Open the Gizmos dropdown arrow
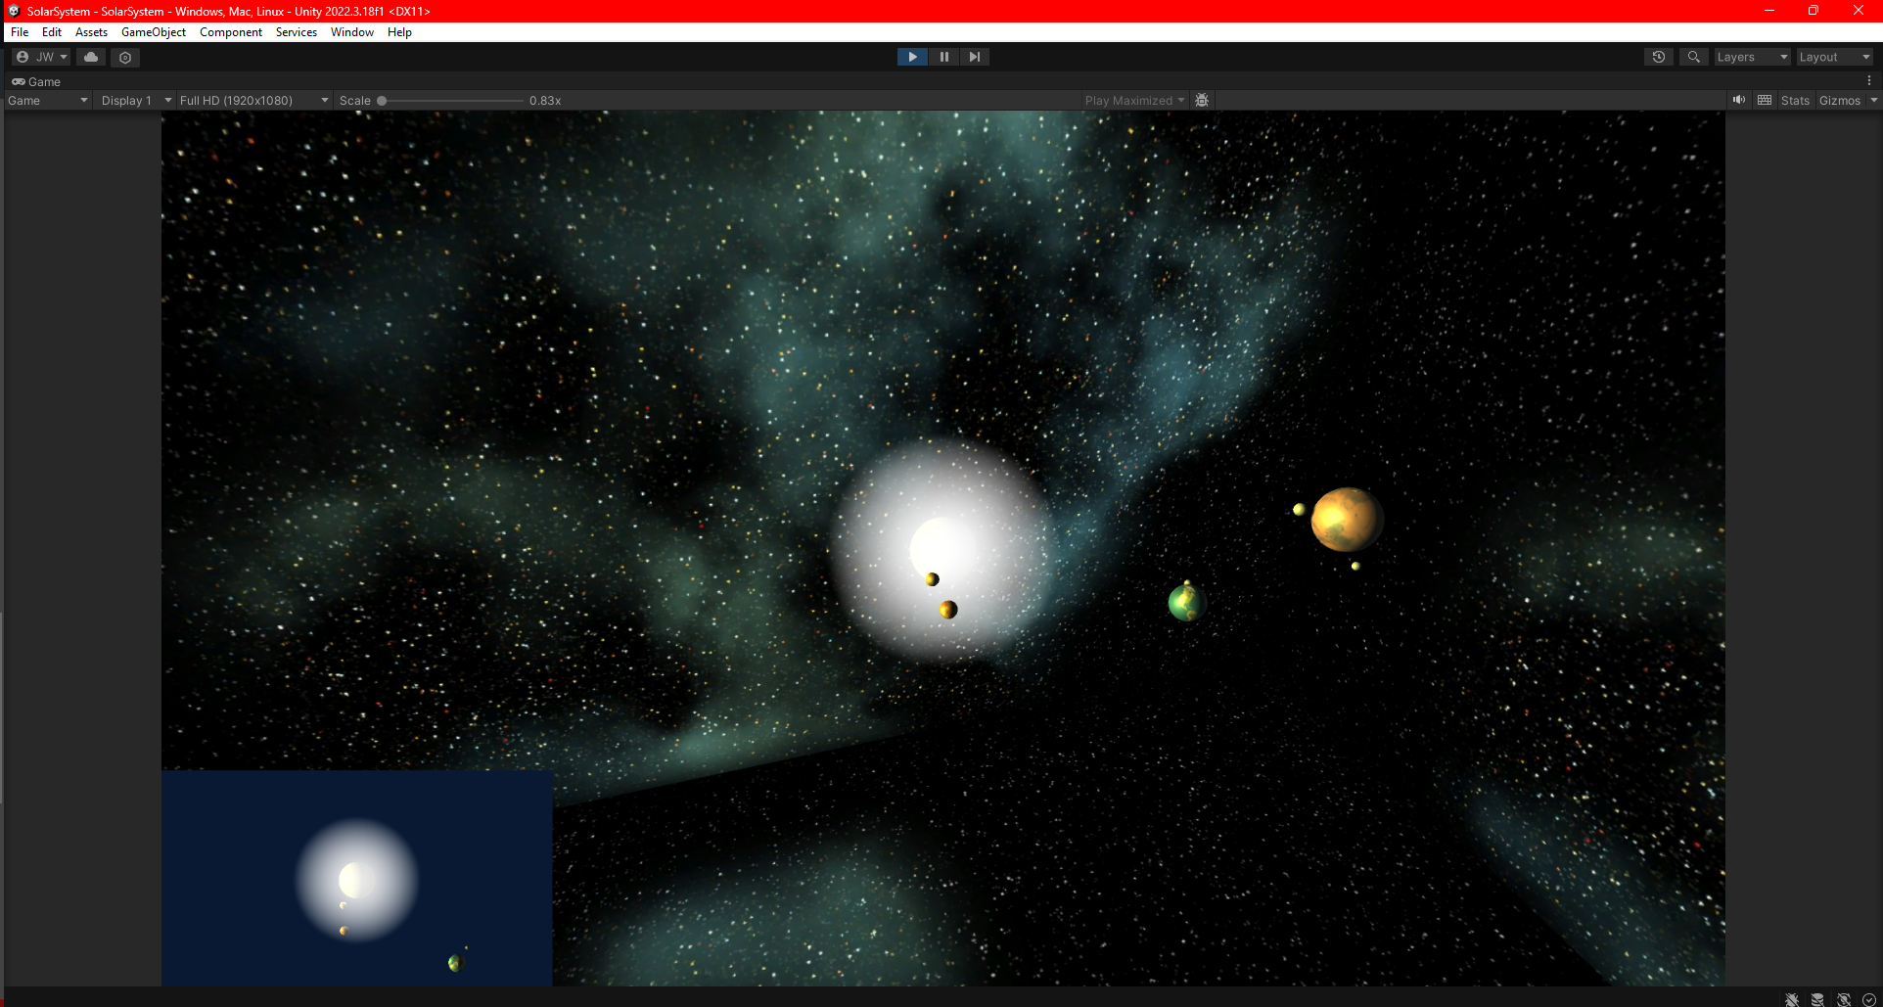 (1873, 100)
